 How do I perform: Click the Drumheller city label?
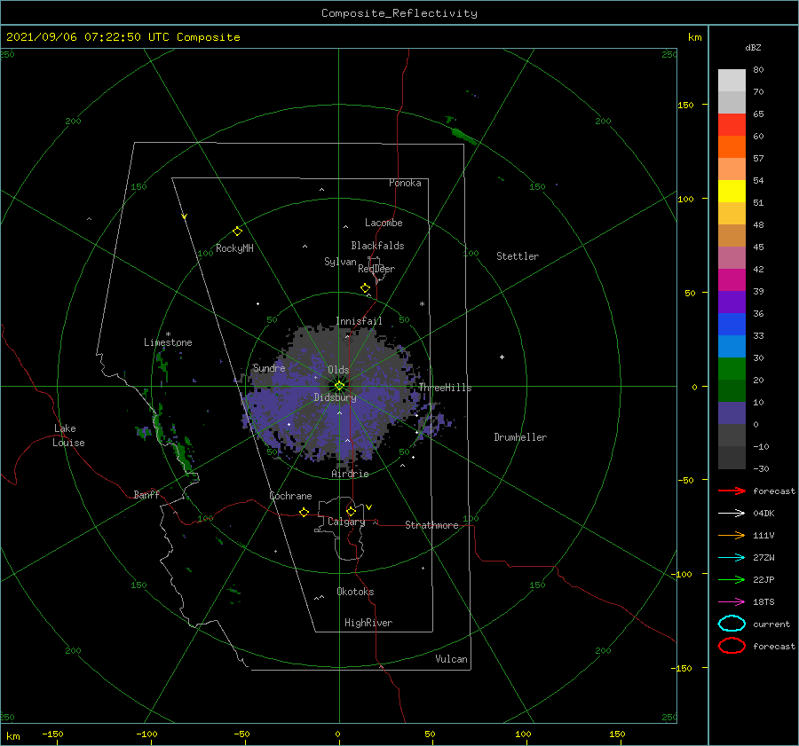click(520, 437)
